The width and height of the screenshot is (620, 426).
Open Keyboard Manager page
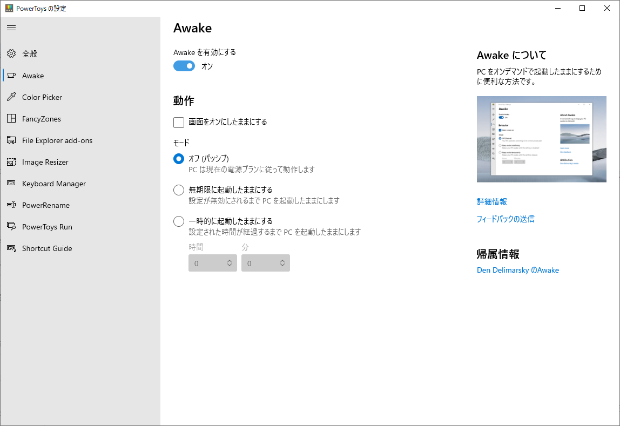tap(80, 184)
